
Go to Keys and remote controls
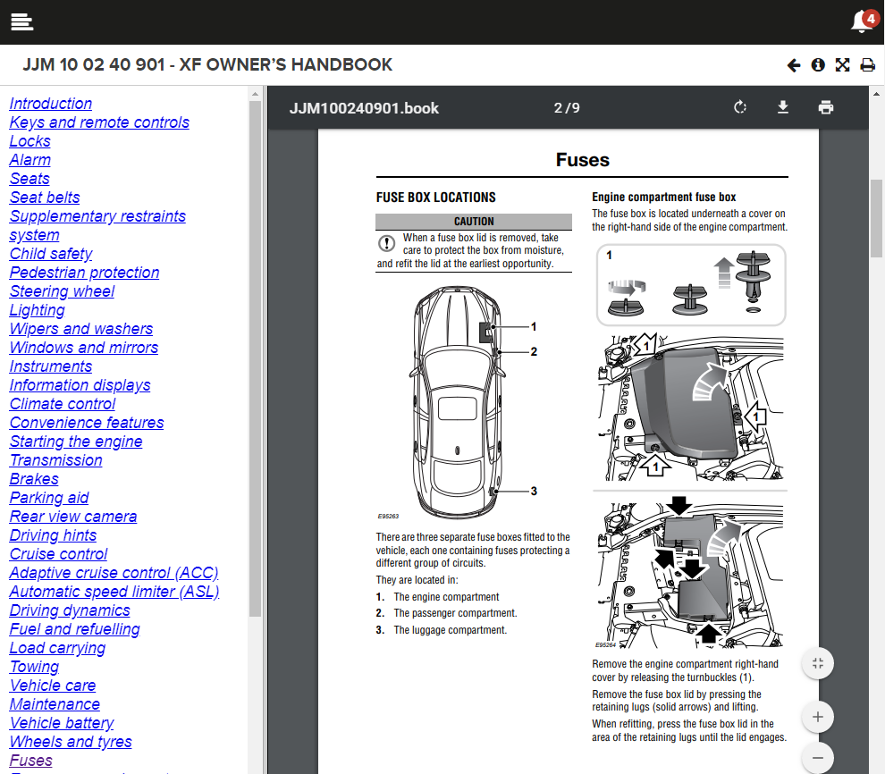[x=99, y=122]
